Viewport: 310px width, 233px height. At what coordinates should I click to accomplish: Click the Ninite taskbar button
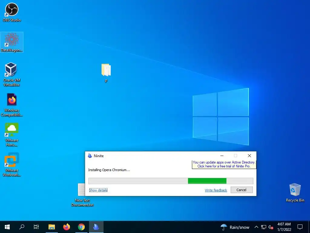96,227
